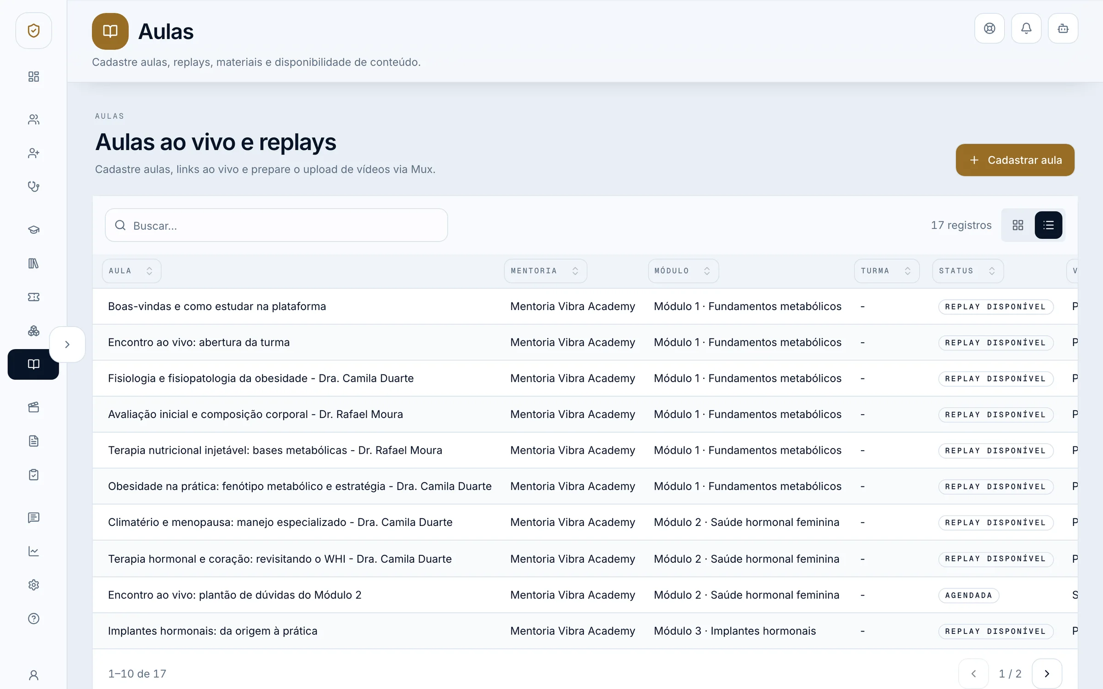
Task: Sort by the TURMA column header
Action: [887, 271]
